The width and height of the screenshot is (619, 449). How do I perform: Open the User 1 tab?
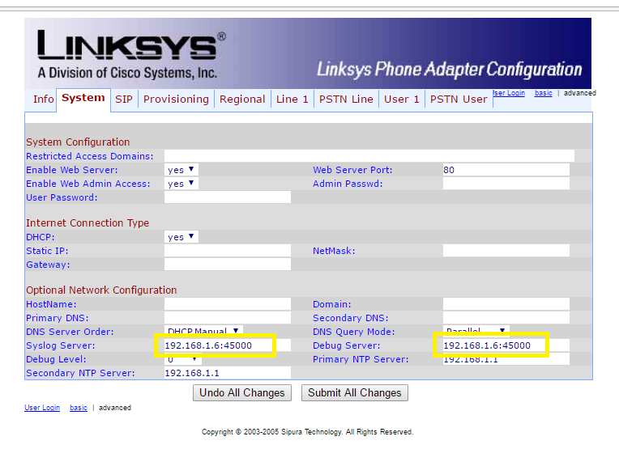click(x=402, y=99)
